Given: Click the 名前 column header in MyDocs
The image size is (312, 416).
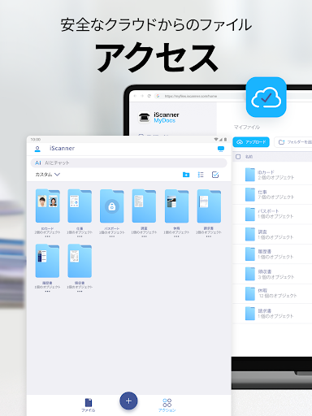Looking at the screenshot, I should click(x=249, y=157).
